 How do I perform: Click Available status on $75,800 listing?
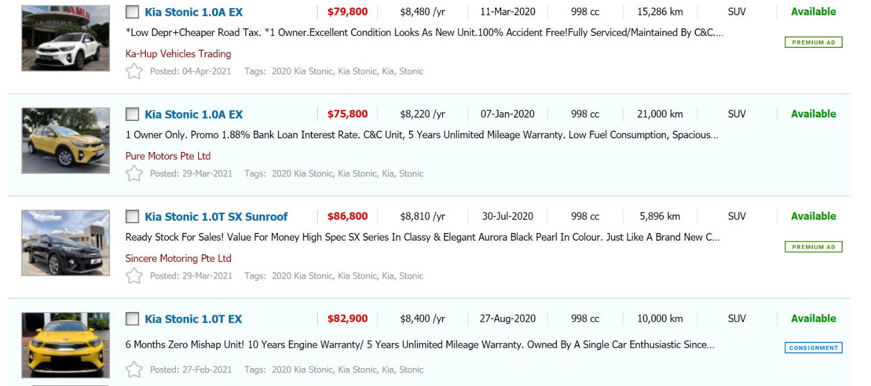(x=813, y=114)
